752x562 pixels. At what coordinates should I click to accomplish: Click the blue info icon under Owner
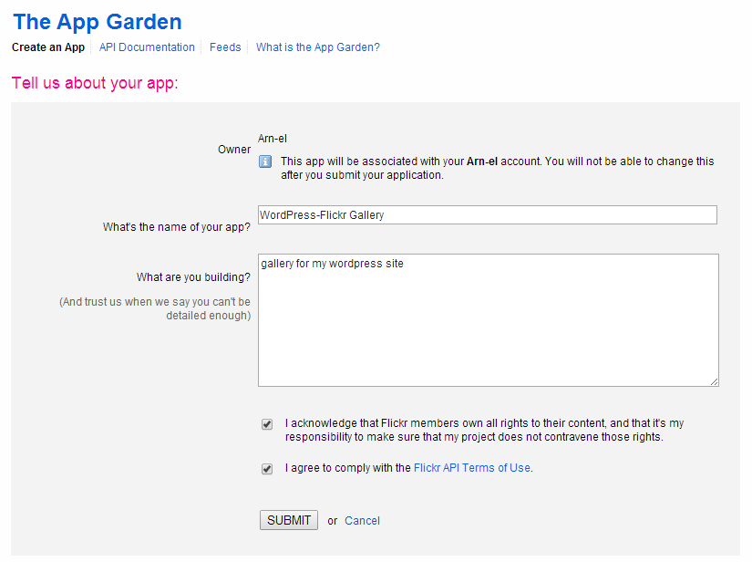pos(265,161)
